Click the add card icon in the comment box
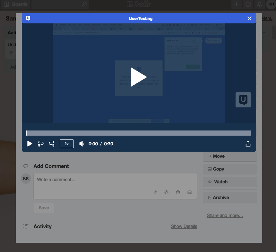Image resolution: width=276 pixels, height=252 pixels. pyautogui.click(x=189, y=192)
